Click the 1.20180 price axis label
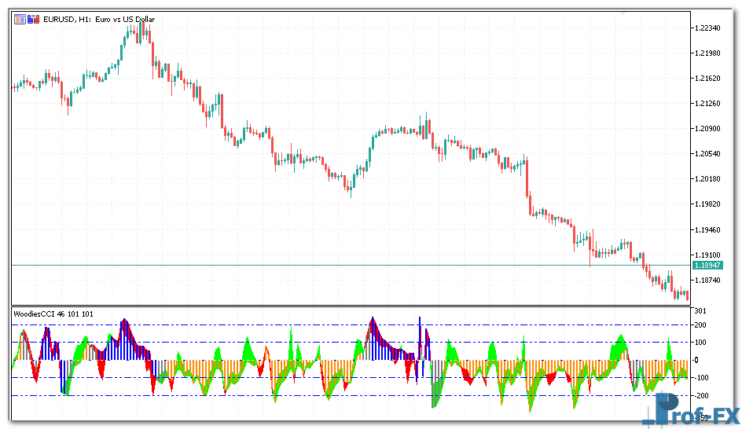Viewport: 742px width, 429px height. point(709,178)
